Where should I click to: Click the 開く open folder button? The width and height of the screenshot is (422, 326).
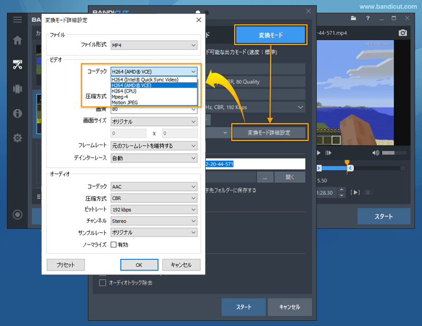[x=290, y=177]
